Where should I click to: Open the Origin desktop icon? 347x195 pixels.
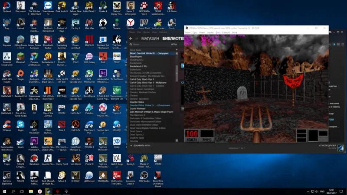[20, 75]
